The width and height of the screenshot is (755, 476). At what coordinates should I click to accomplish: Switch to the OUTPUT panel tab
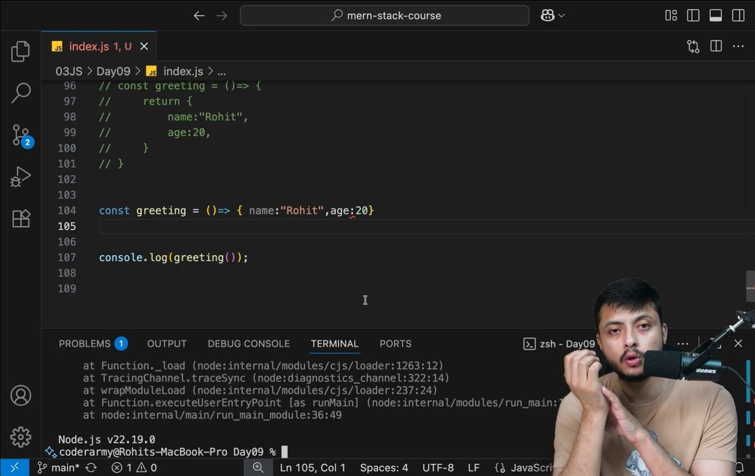point(167,344)
